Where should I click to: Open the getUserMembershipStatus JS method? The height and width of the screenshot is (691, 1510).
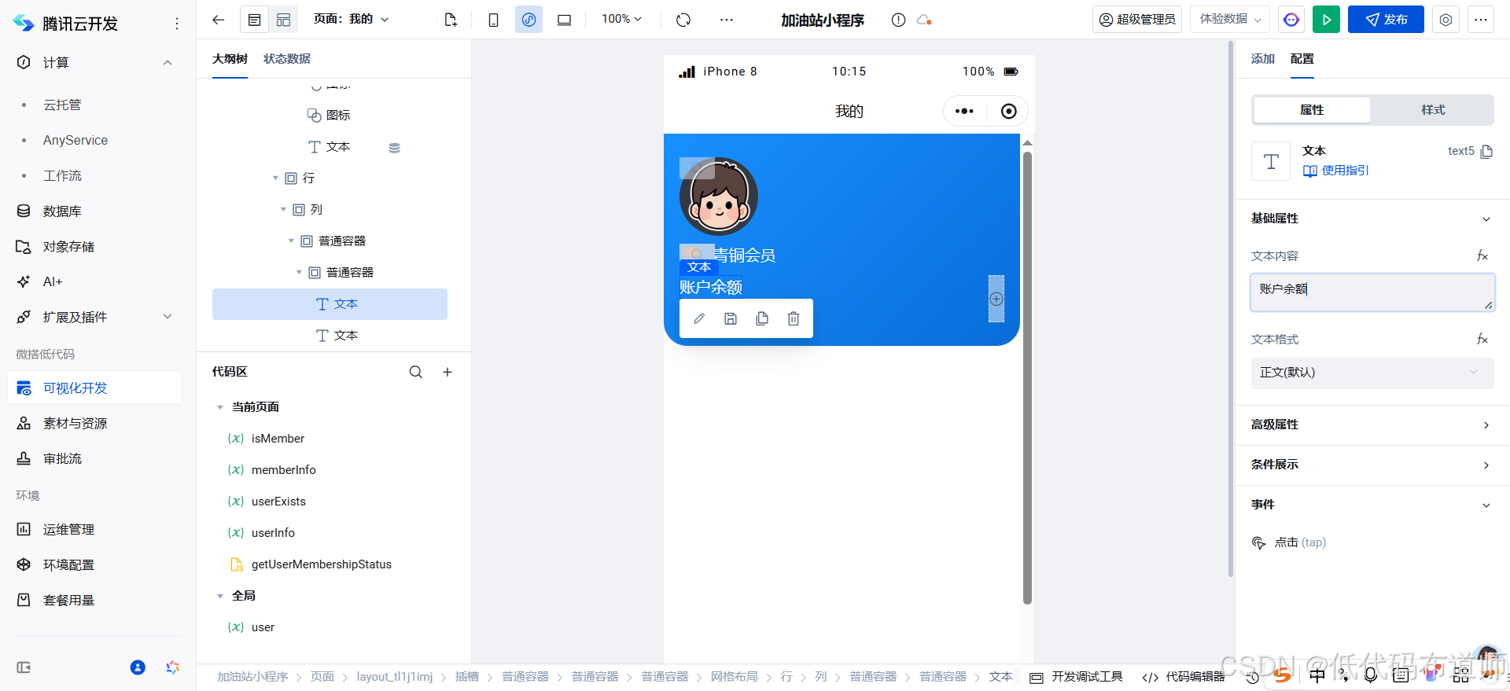tap(321, 564)
